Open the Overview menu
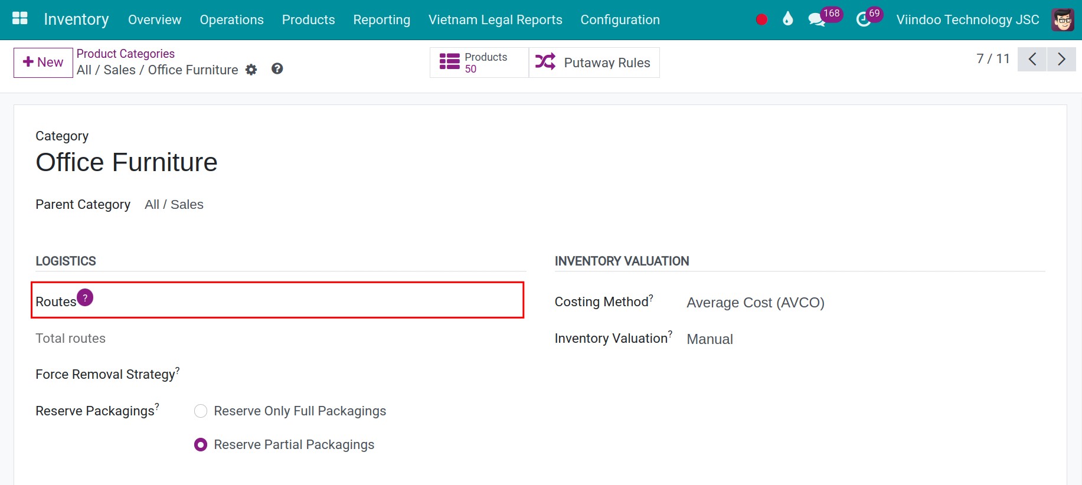Screen dimensions: 1082x485 click(155, 19)
